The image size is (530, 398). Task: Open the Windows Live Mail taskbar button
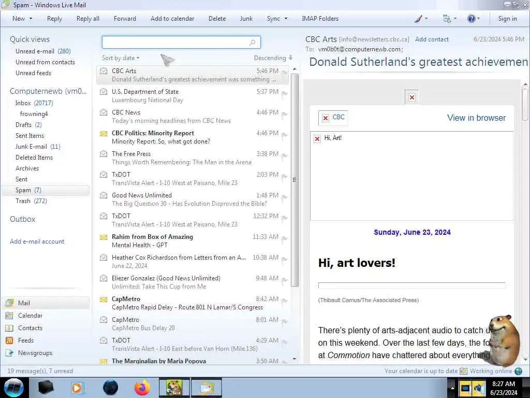point(207,388)
